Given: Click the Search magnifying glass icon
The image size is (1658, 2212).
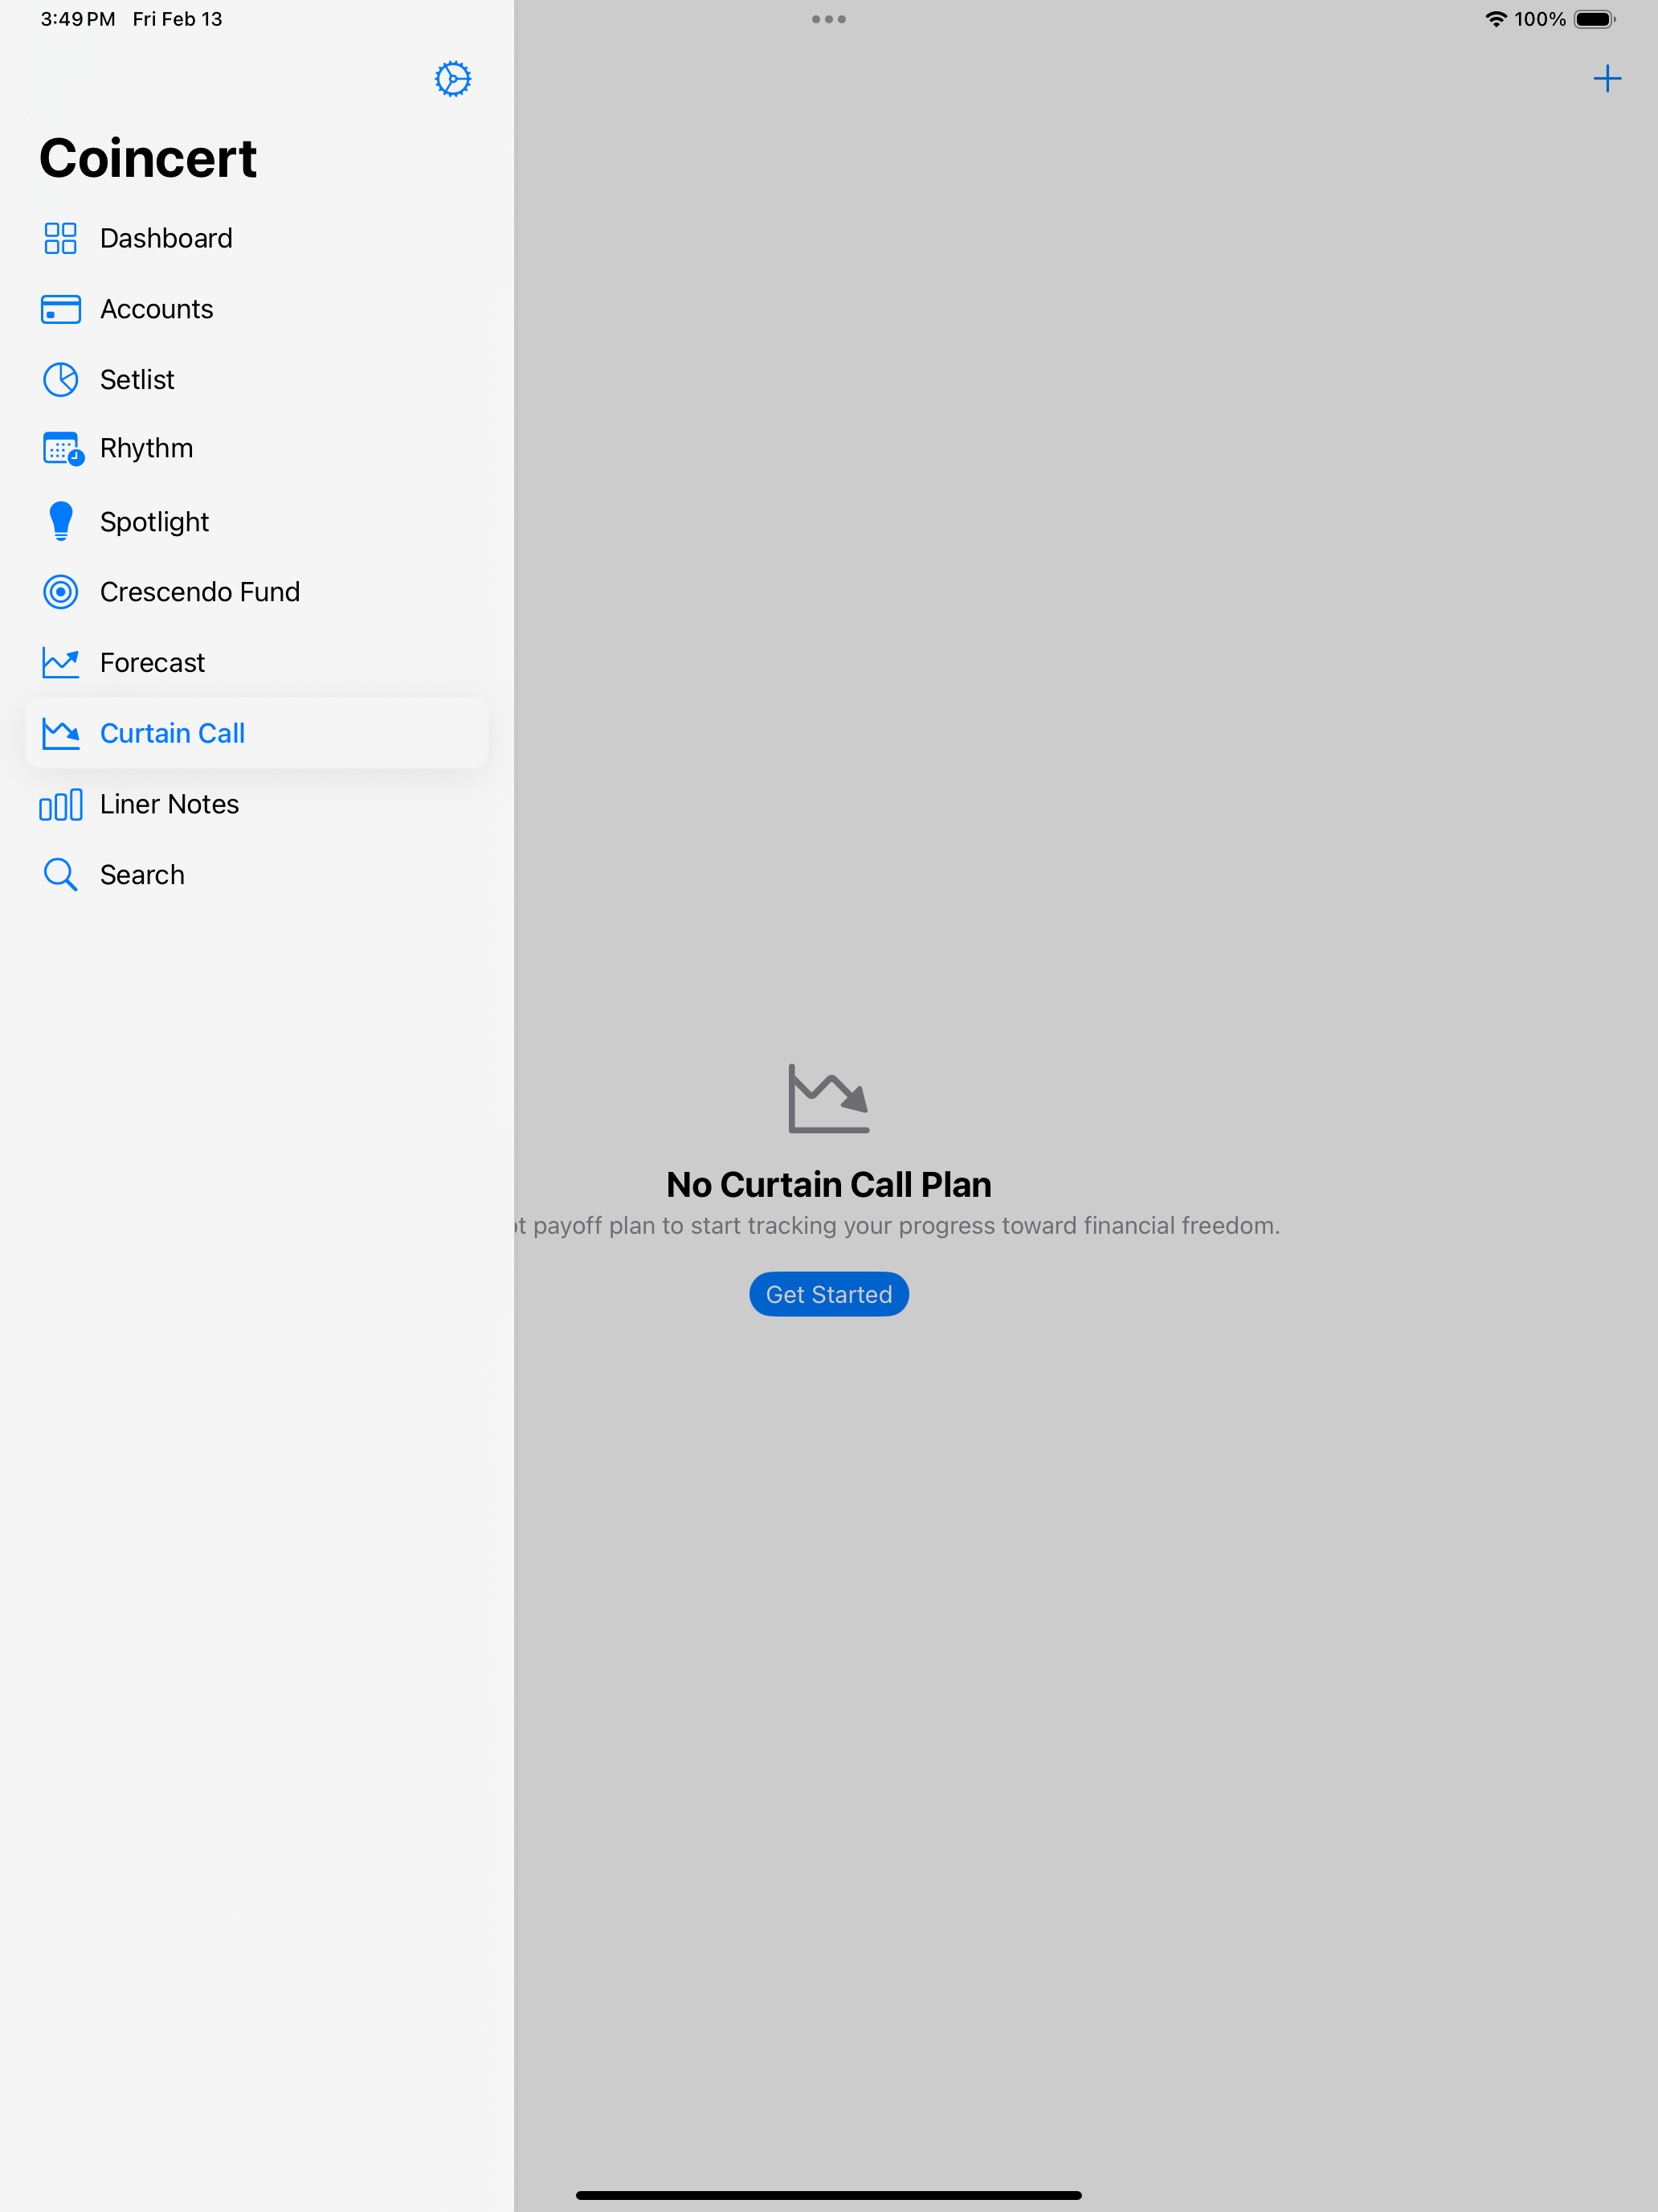Looking at the screenshot, I should point(60,874).
